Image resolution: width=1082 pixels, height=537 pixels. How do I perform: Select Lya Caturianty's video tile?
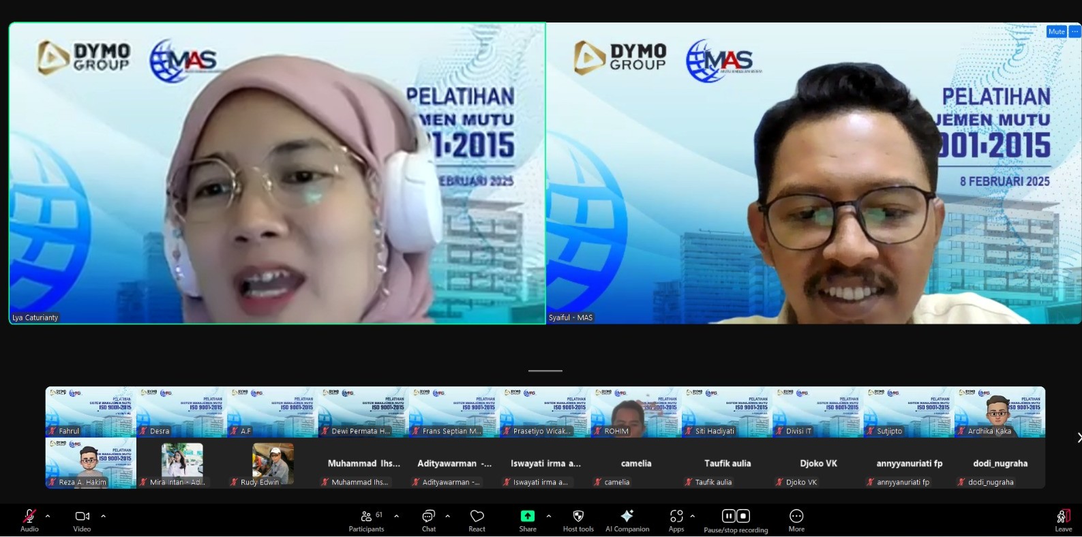pos(277,173)
